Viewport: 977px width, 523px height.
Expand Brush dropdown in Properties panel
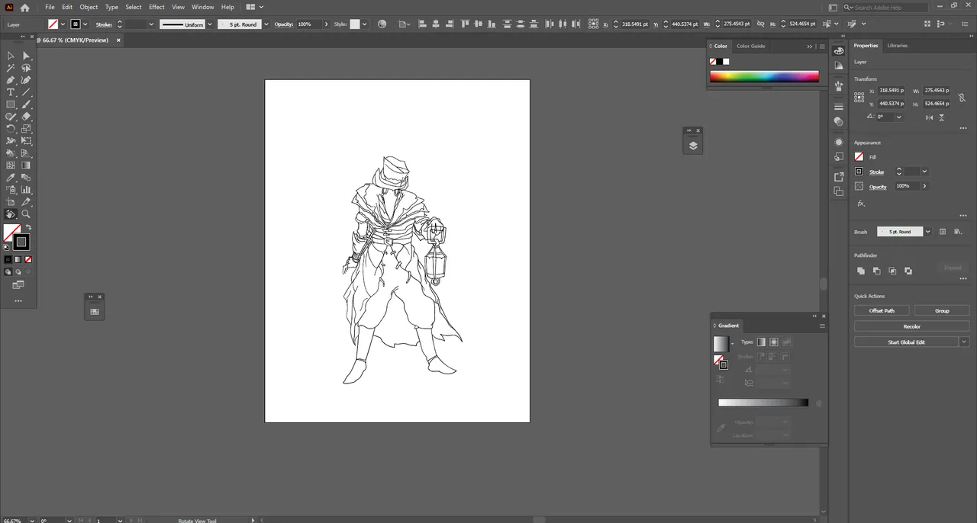(x=927, y=232)
